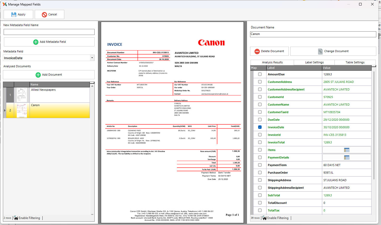The image size is (381, 225).
Task: Click the New Metadata Field Name input
Action: (x=49, y=32)
